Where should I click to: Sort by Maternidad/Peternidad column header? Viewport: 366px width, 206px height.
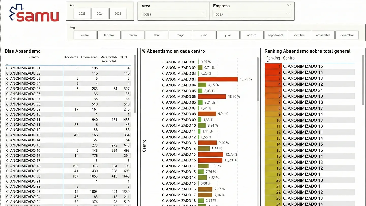[109, 59]
